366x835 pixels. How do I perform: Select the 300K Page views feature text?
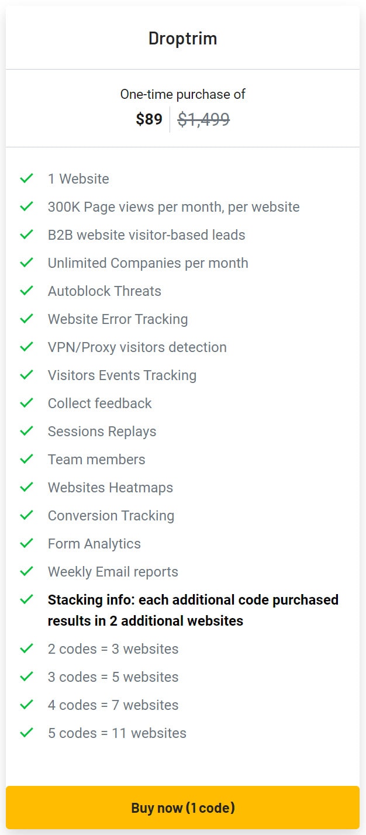click(x=174, y=206)
